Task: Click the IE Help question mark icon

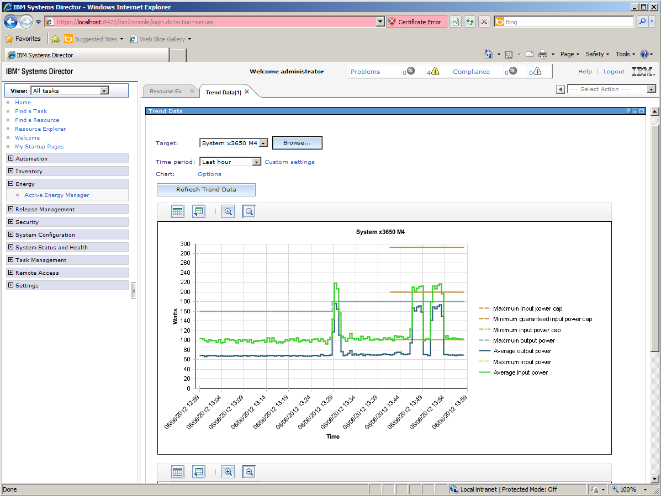Action: pos(644,54)
